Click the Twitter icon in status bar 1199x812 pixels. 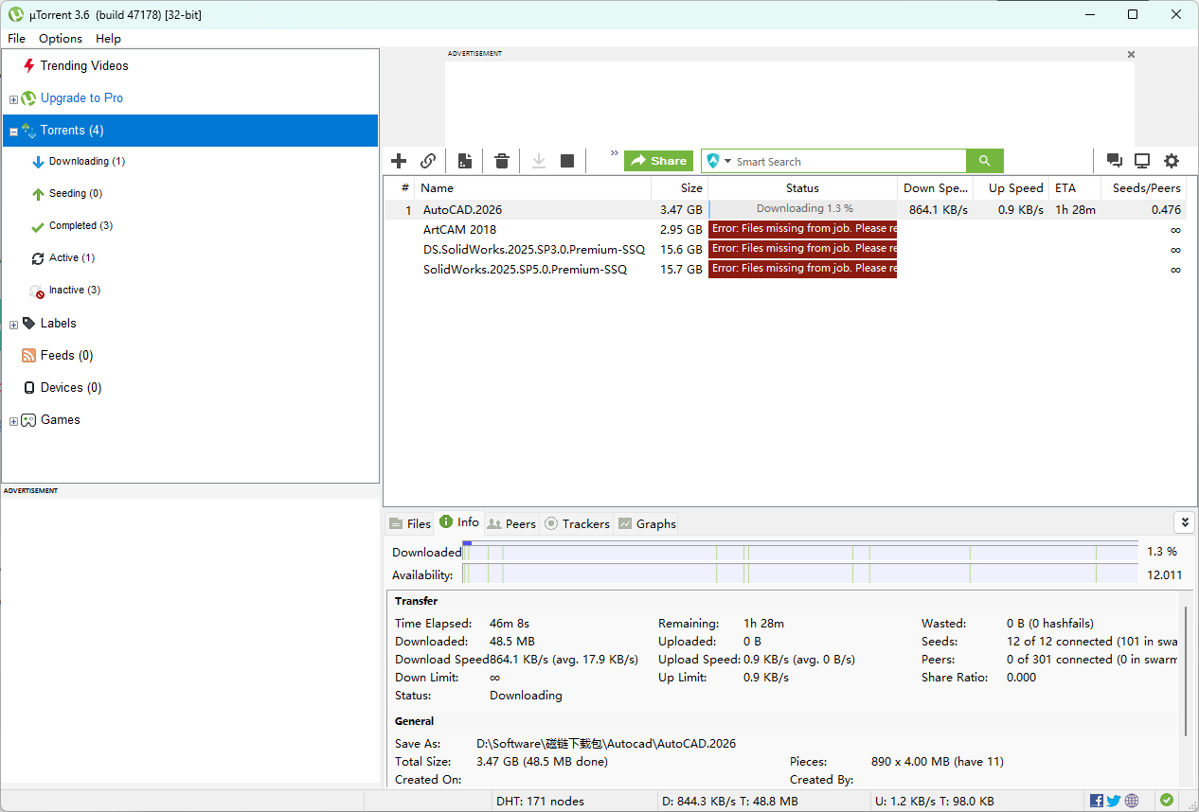(1114, 801)
